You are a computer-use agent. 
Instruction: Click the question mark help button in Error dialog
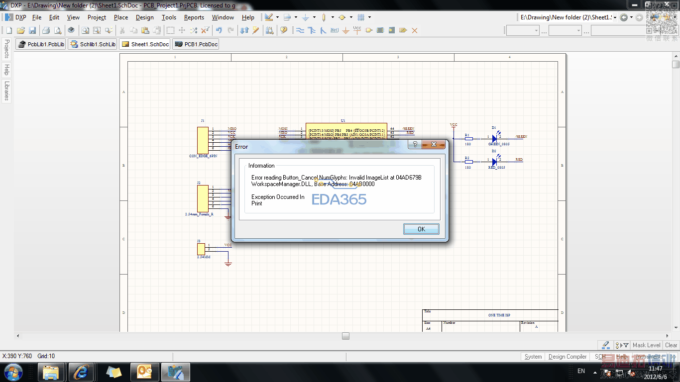415,144
